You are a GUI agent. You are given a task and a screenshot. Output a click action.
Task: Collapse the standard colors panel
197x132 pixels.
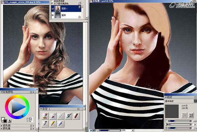1,92
